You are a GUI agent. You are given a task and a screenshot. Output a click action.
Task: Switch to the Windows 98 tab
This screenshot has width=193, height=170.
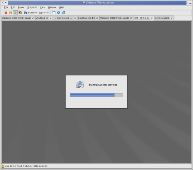42,18
